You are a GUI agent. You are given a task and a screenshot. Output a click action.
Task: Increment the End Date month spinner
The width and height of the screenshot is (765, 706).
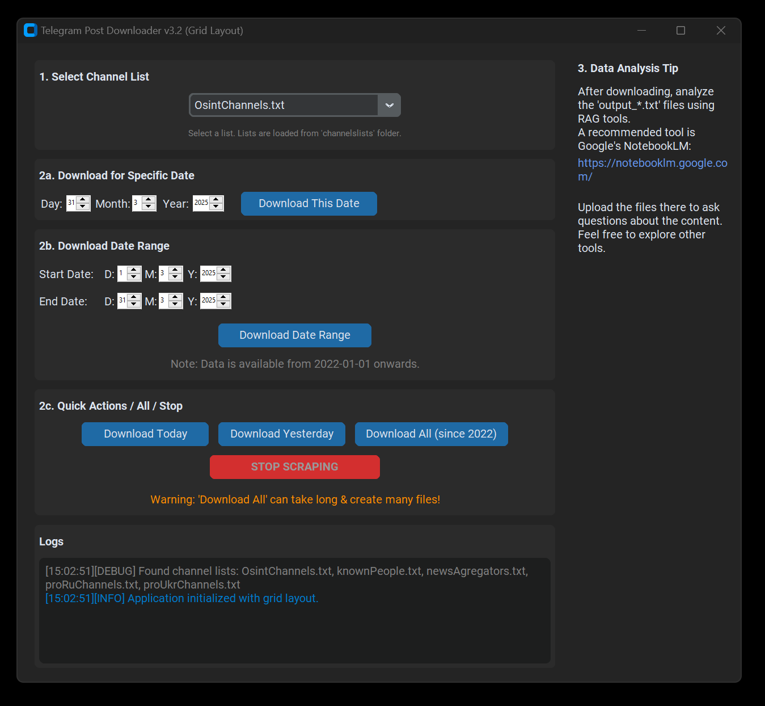click(x=176, y=297)
